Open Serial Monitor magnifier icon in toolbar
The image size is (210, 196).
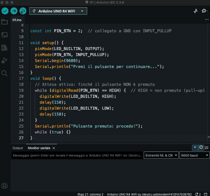point(204,11)
